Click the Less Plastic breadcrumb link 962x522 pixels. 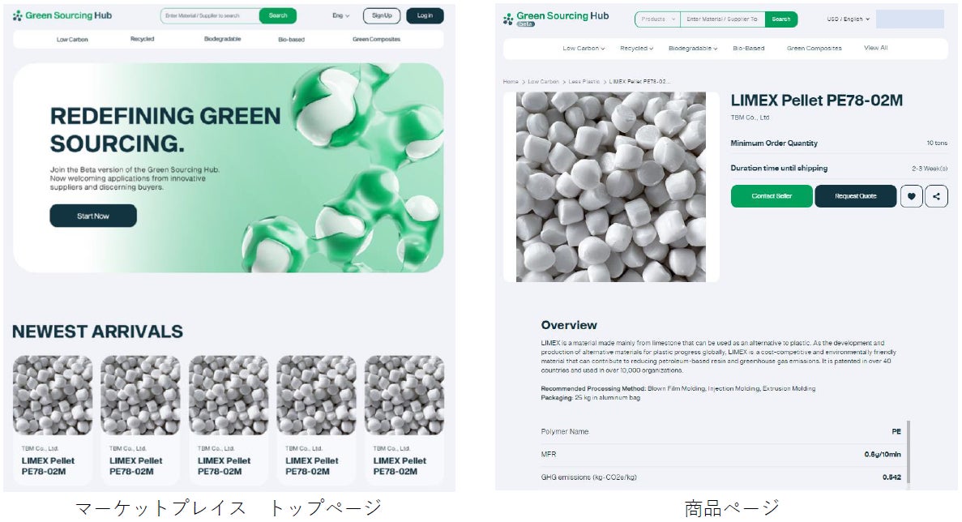(x=584, y=82)
